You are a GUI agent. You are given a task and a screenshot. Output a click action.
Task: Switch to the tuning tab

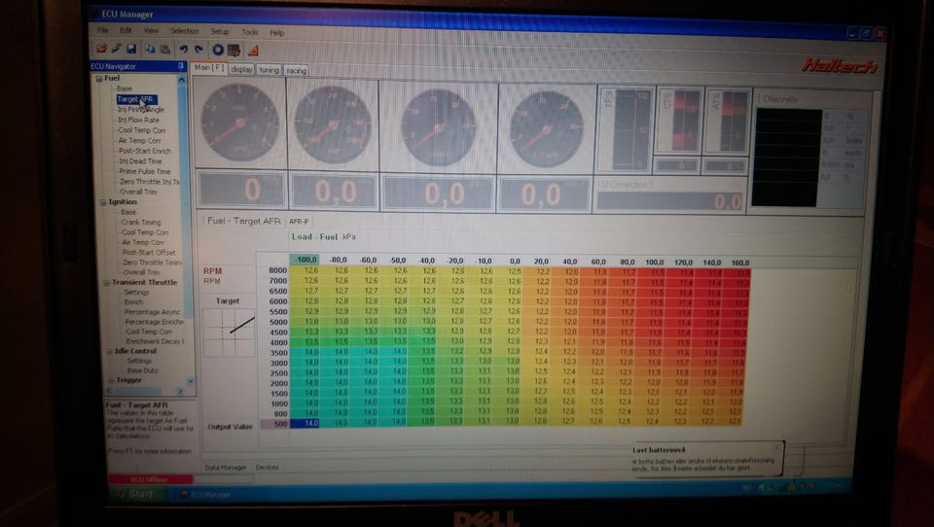(269, 70)
